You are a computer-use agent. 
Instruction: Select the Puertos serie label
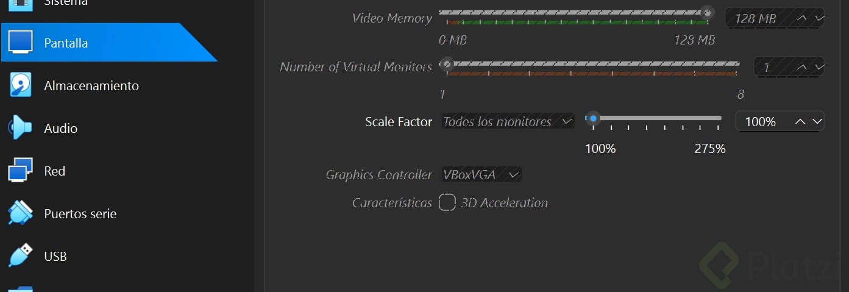[80, 214]
